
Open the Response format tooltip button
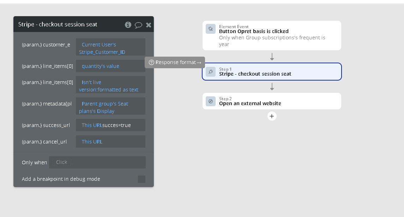175,62
